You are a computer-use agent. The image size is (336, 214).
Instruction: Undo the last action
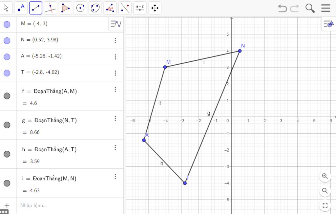pos(283,8)
